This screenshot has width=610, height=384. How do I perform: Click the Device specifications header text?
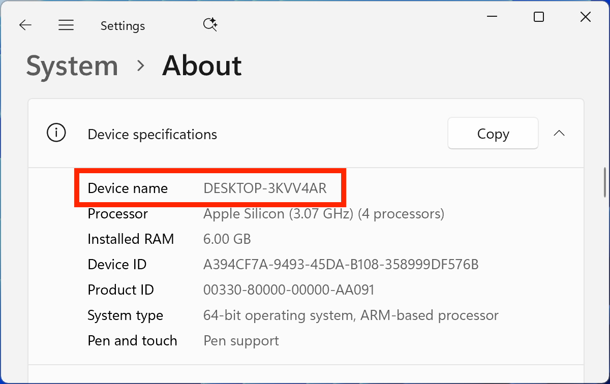coord(152,134)
